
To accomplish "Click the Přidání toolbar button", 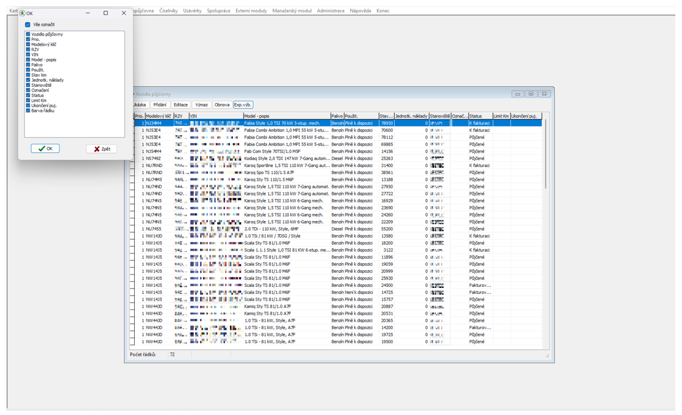I will [x=160, y=105].
